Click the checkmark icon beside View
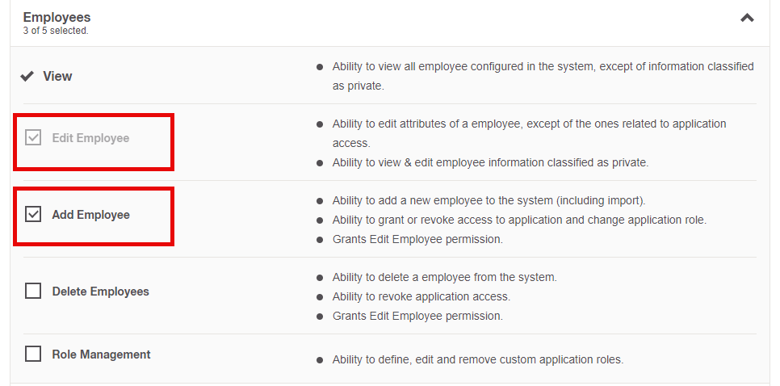Image resolution: width=780 pixels, height=386 pixels. [27, 76]
